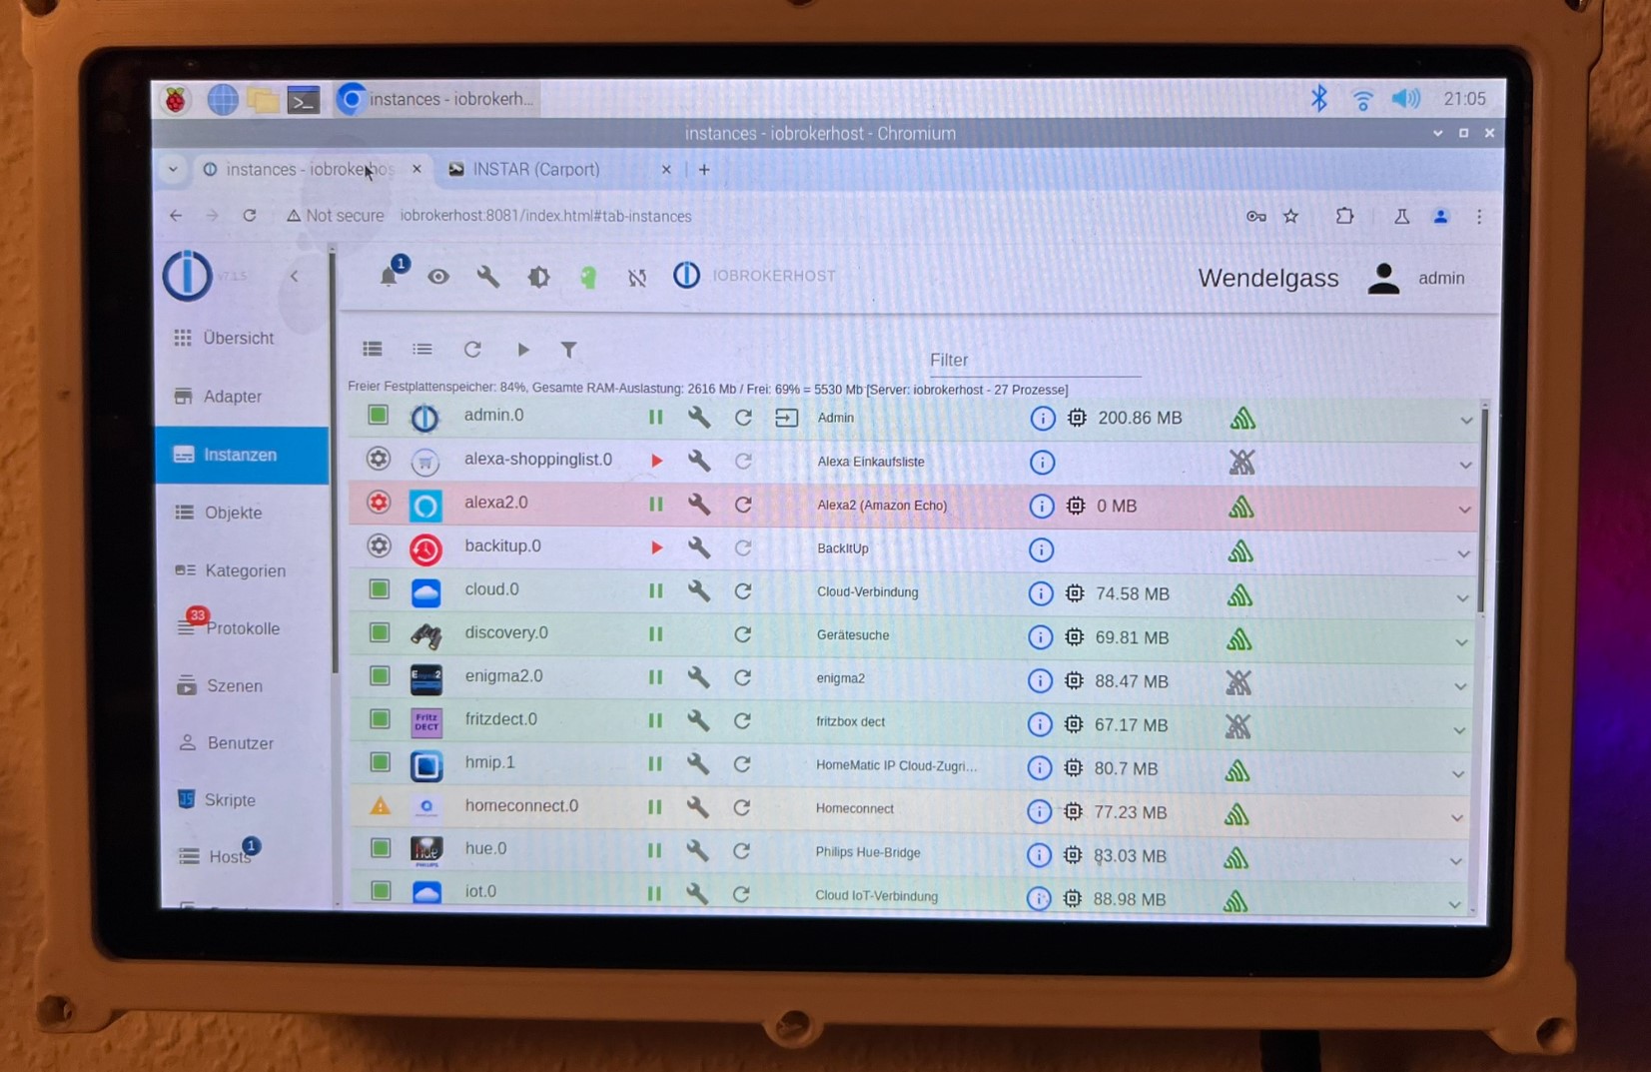Open the settings wrench for admin.0
Image resolution: width=1651 pixels, height=1072 pixels.
click(x=699, y=418)
